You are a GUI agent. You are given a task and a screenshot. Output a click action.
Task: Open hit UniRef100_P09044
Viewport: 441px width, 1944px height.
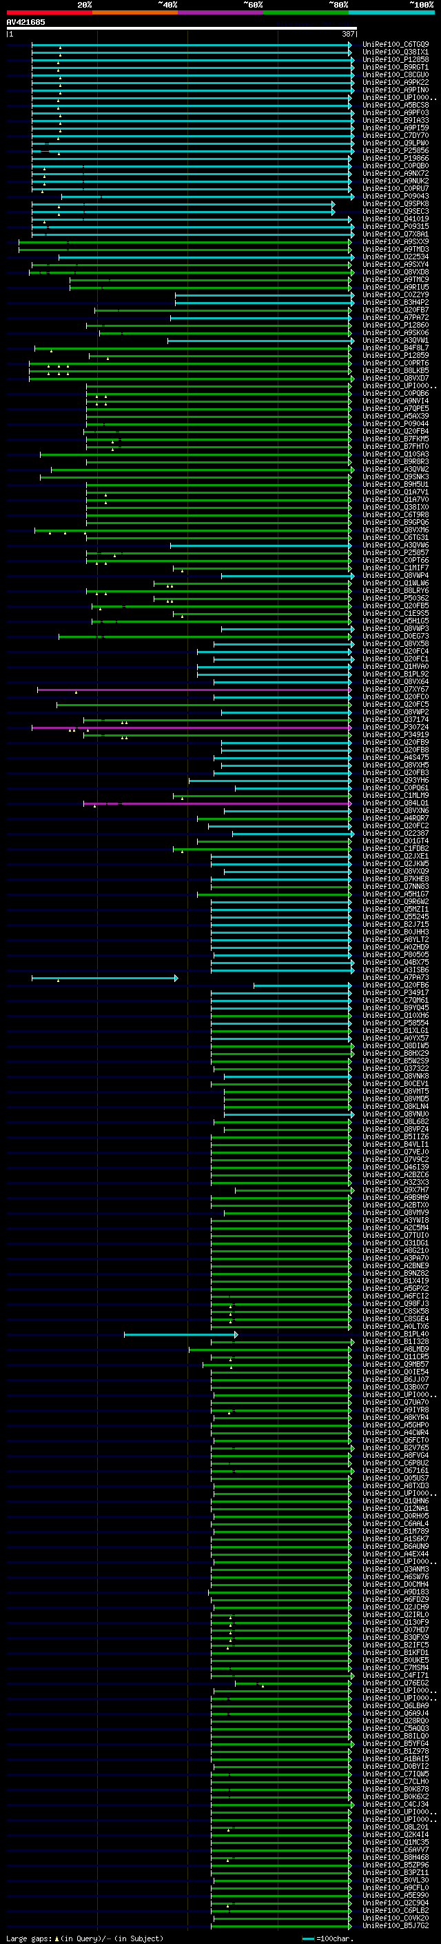pos(395,423)
